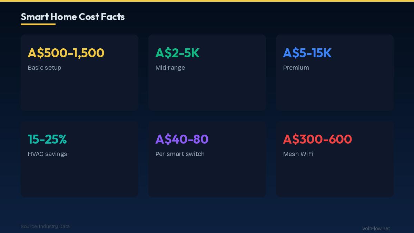Viewport: 414px width, 233px height.
Task: Select the Basic setup label
Action: (x=45, y=68)
